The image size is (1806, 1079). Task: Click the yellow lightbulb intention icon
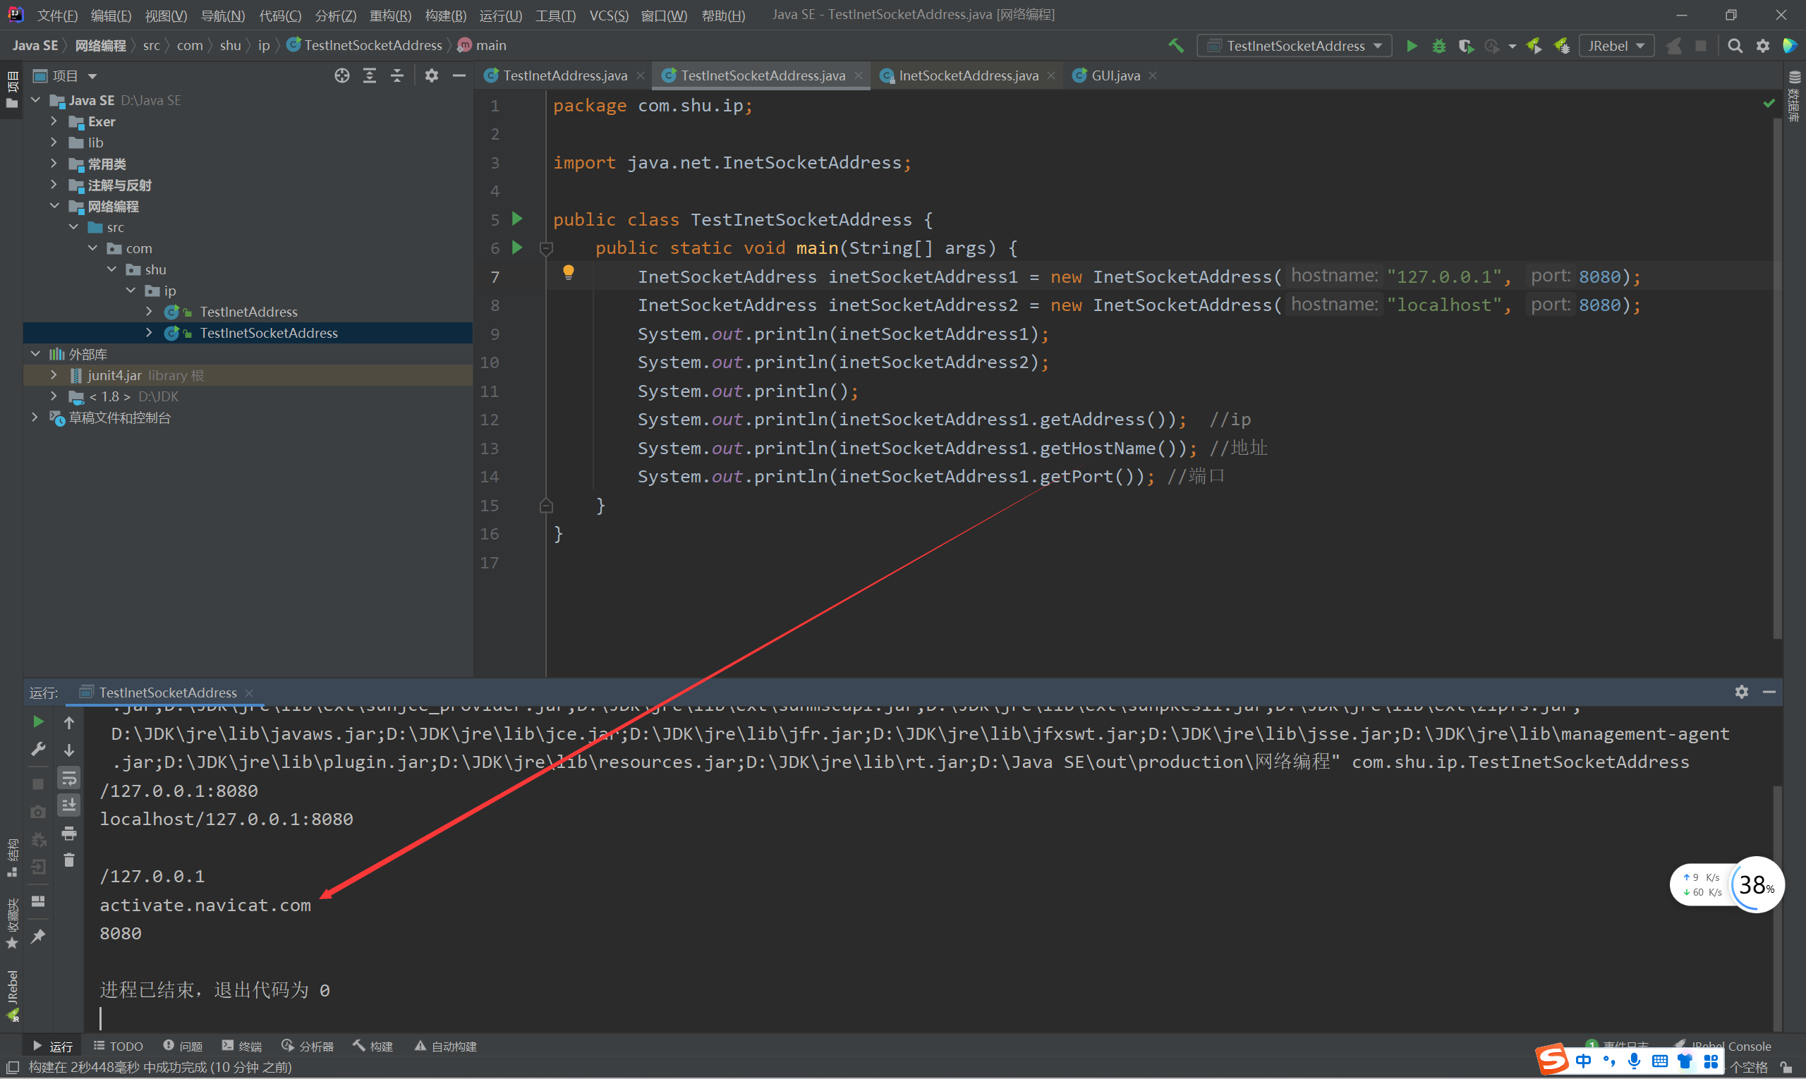click(x=569, y=273)
